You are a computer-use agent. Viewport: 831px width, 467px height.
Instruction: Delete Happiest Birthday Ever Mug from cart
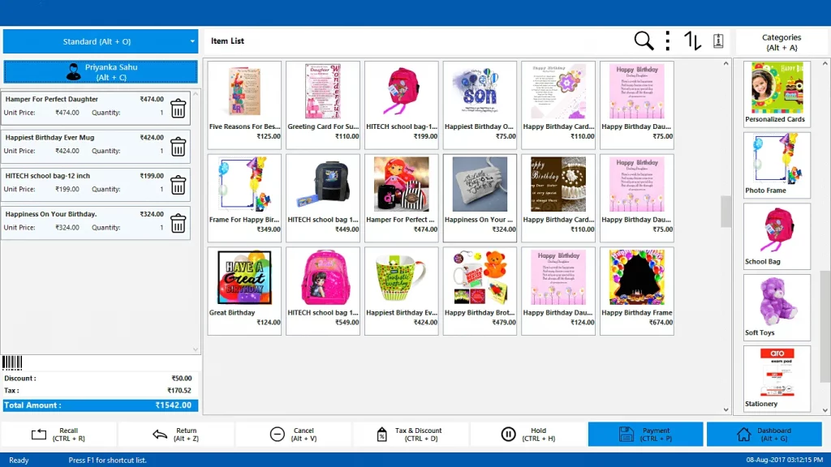coord(178,147)
